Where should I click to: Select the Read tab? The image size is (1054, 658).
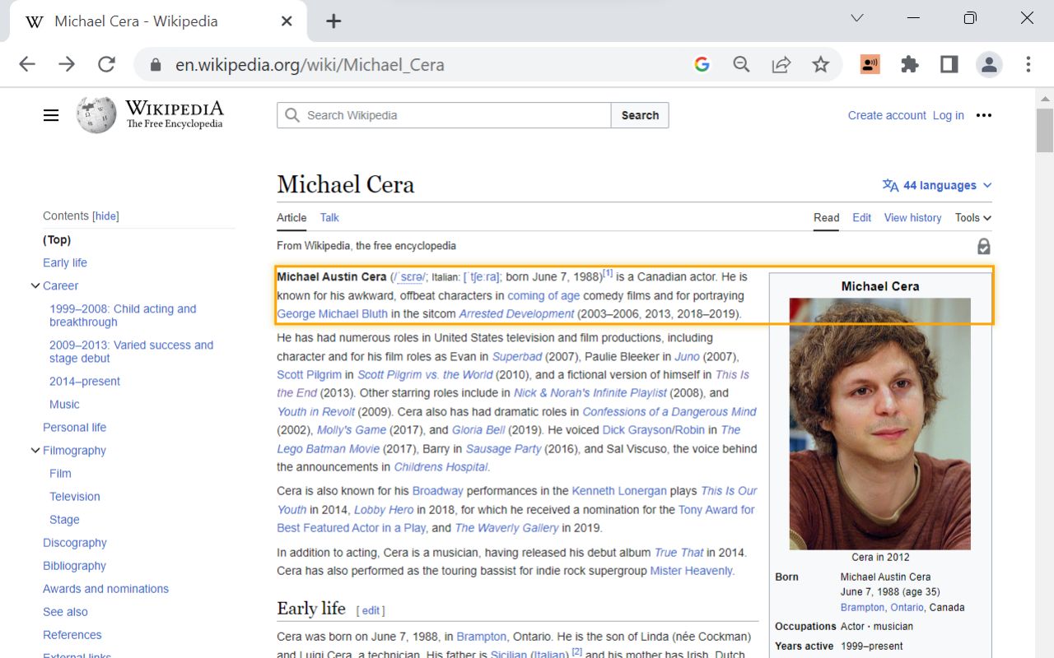click(x=826, y=218)
